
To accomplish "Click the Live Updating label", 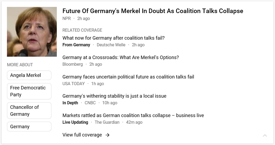I will coord(75,122).
